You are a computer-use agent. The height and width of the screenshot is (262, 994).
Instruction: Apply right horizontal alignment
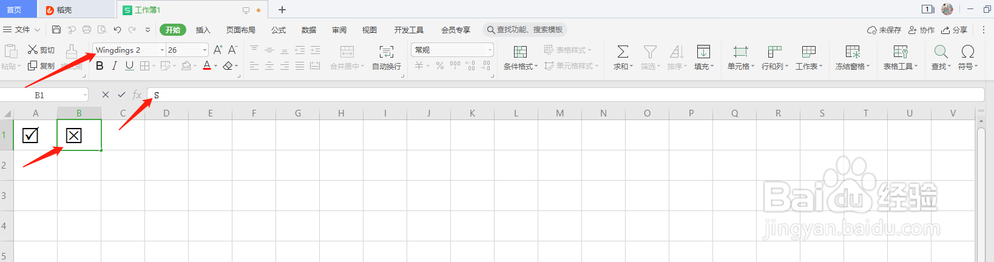[285, 65]
